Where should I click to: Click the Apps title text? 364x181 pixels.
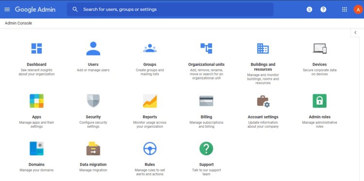pos(36,117)
